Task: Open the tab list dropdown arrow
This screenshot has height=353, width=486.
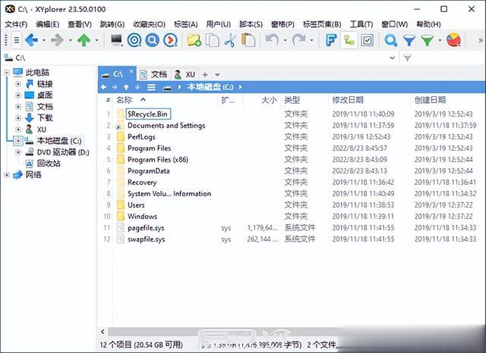Action: pos(217,75)
